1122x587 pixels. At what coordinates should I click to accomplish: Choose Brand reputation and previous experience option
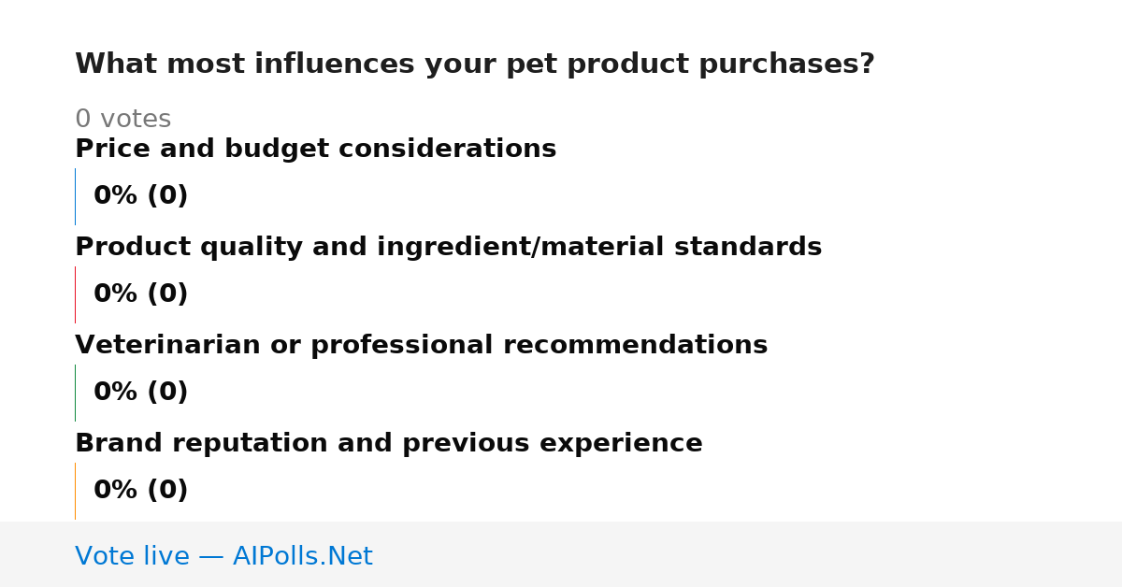[x=388, y=443]
